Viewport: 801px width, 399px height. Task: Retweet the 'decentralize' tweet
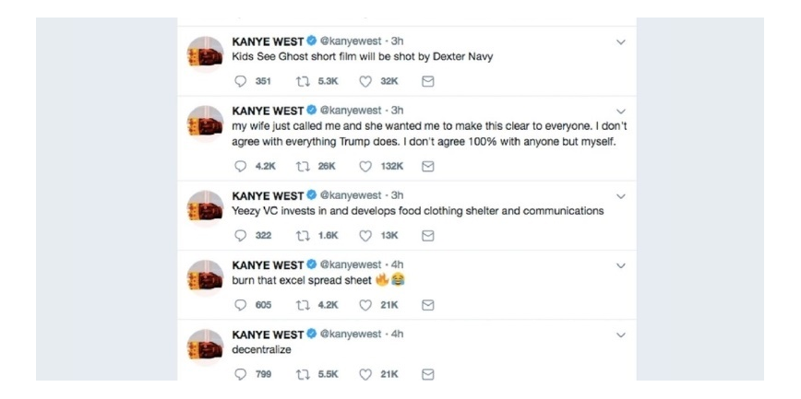(303, 374)
